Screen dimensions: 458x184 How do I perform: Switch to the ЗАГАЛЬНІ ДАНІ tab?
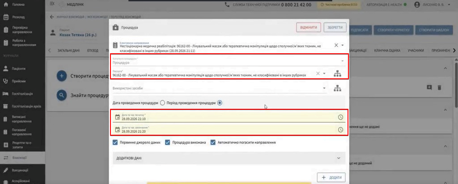click(68, 51)
